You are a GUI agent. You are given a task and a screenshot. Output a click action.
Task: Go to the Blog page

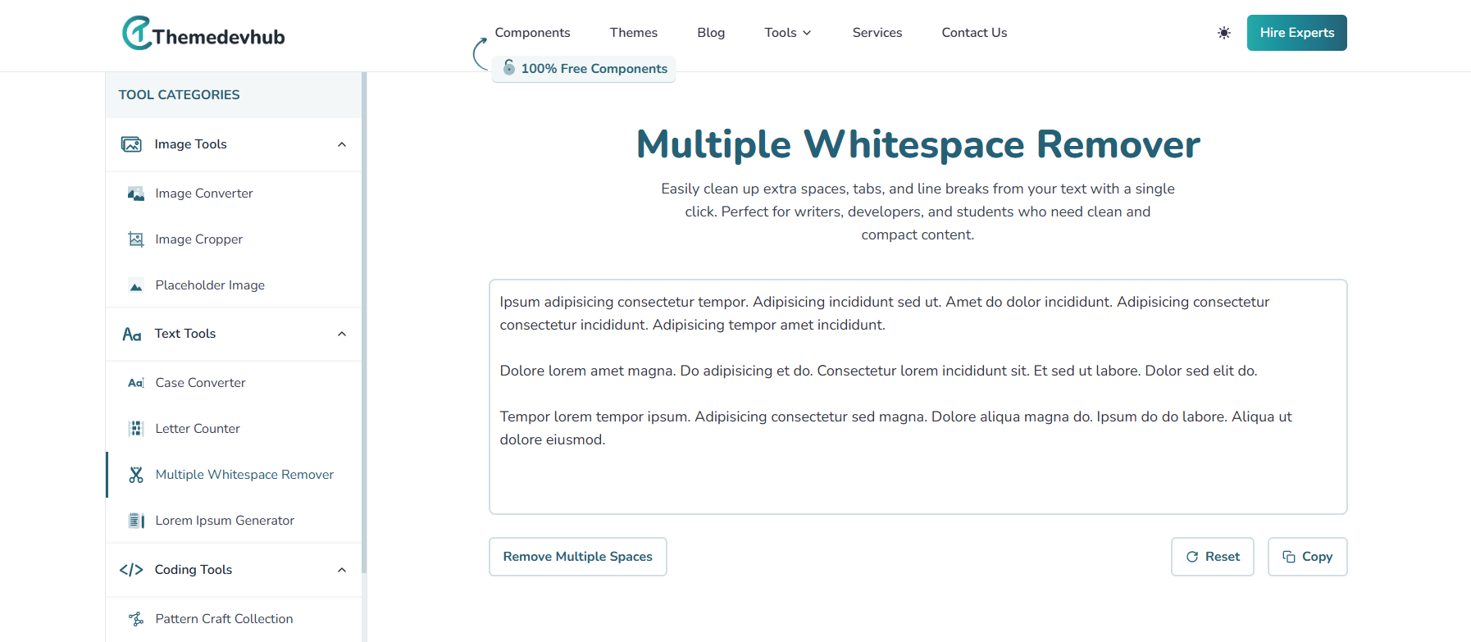pyautogui.click(x=711, y=33)
